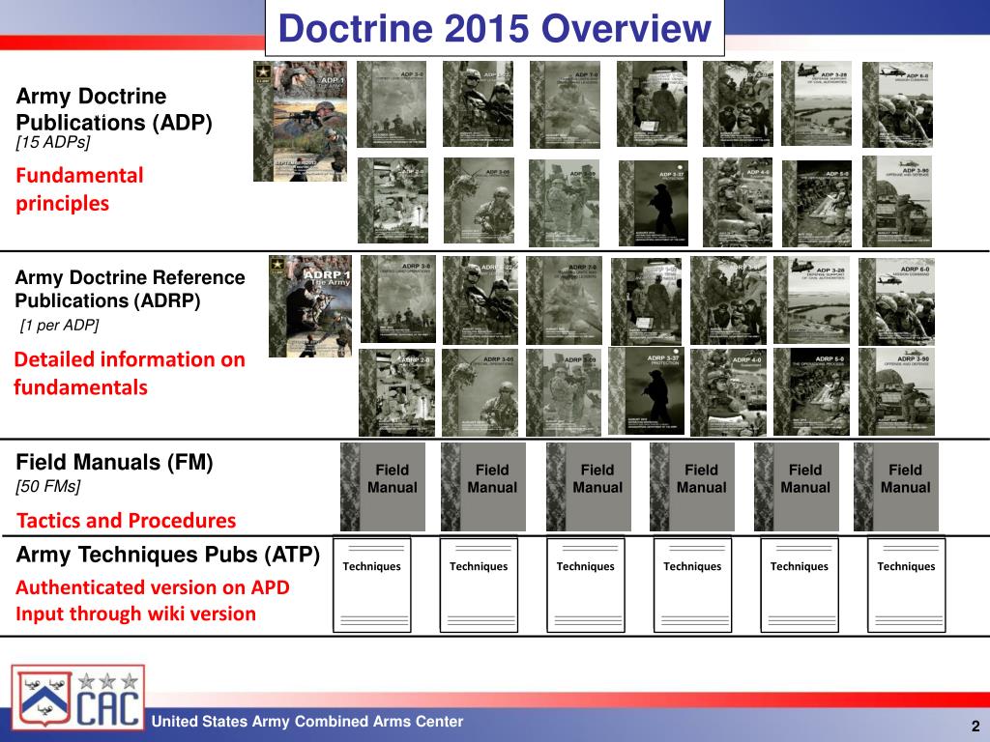Click the [50 FMs] note
Viewport: 990px width, 742px height.
point(48,487)
